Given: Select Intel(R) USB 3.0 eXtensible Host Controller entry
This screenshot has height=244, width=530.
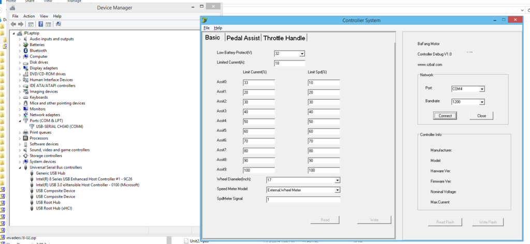Looking at the screenshot, I should click(87, 185).
